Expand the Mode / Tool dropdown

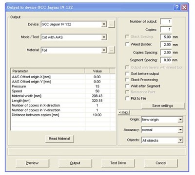click(x=104, y=37)
